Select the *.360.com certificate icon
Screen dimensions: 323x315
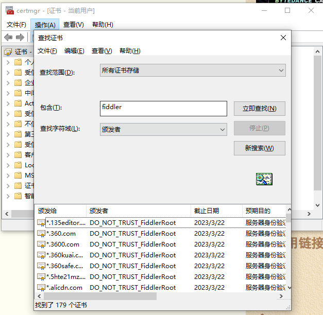[x=41, y=234]
